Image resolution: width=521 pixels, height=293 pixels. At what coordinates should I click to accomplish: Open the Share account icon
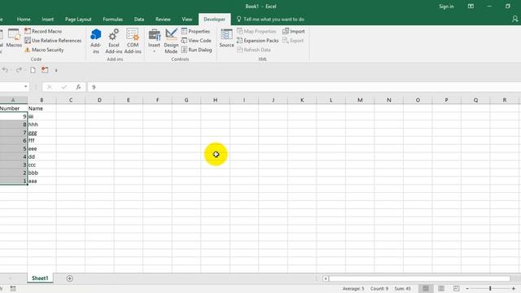[514, 20]
